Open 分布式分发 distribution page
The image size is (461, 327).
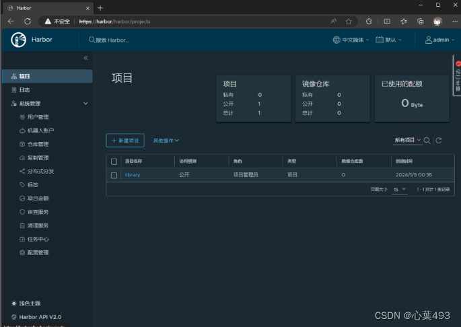(x=40, y=172)
